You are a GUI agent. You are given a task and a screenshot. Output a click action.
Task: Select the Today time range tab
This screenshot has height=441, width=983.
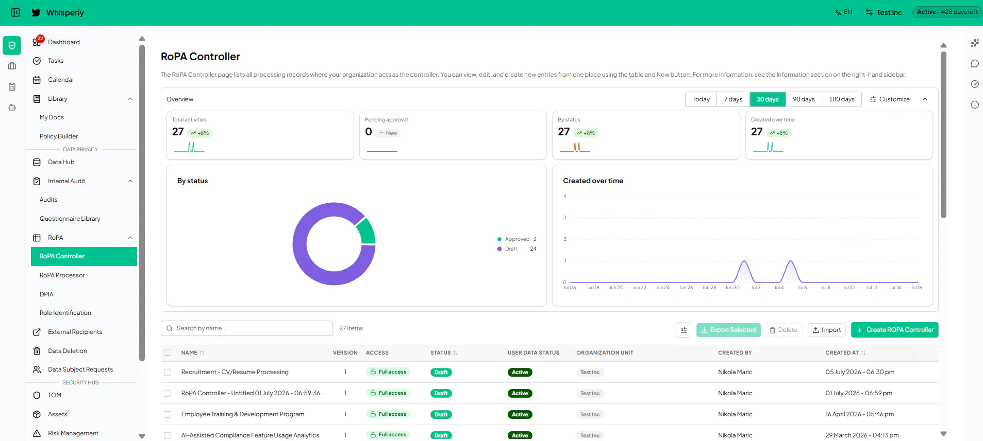[701, 99]
